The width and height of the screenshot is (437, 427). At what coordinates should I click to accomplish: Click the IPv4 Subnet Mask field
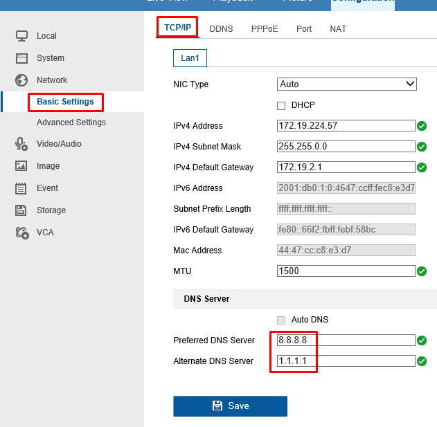tap(346, 147)
